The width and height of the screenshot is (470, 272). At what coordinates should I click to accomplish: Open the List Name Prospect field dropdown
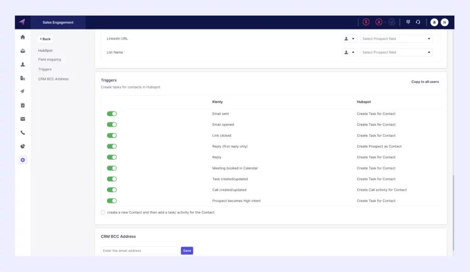click(396, 52)
